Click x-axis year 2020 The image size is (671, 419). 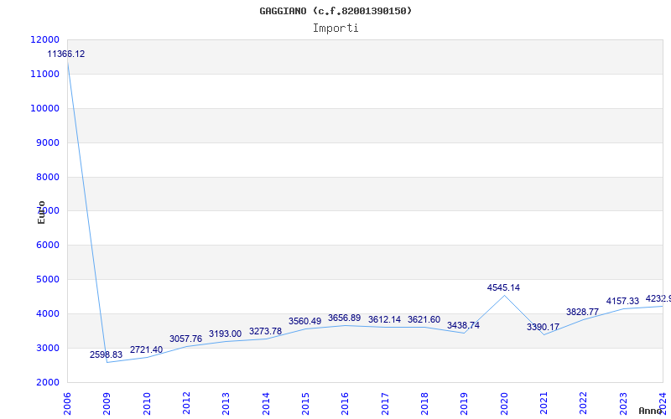tap(505, 404)
